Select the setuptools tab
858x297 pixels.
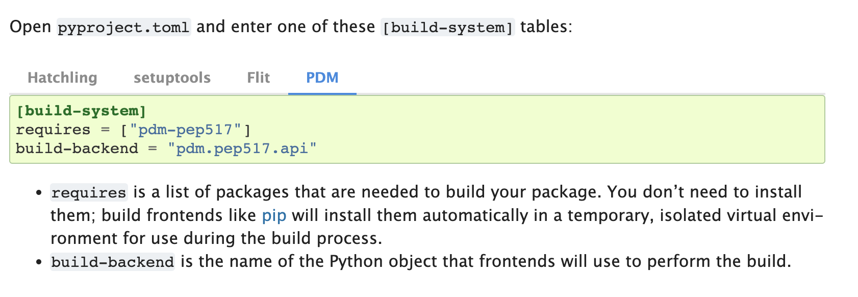172,78
